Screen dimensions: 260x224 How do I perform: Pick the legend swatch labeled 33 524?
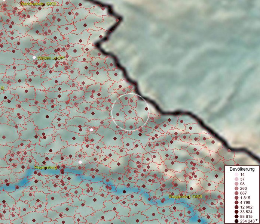click(236, 212)
